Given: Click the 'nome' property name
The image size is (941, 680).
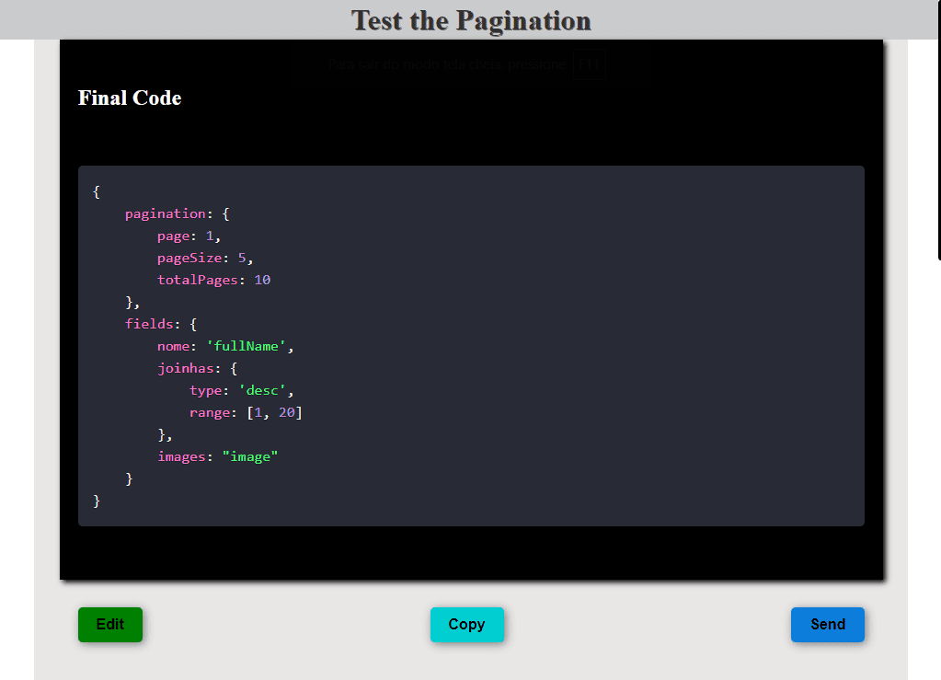Looking at the screenshot, I should pos(173,347).
